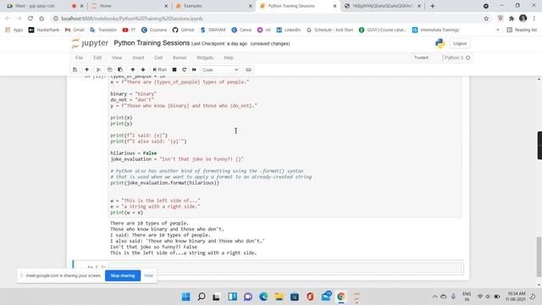The image size is (542, 305).
Task: Open the Reading list button
Action: 522,30
